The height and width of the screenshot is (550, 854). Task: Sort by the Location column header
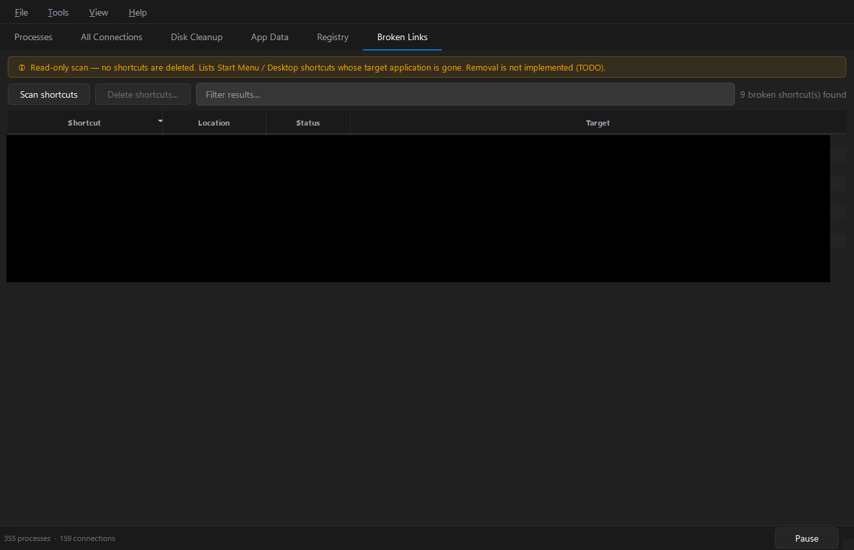(x=214, y=123)
